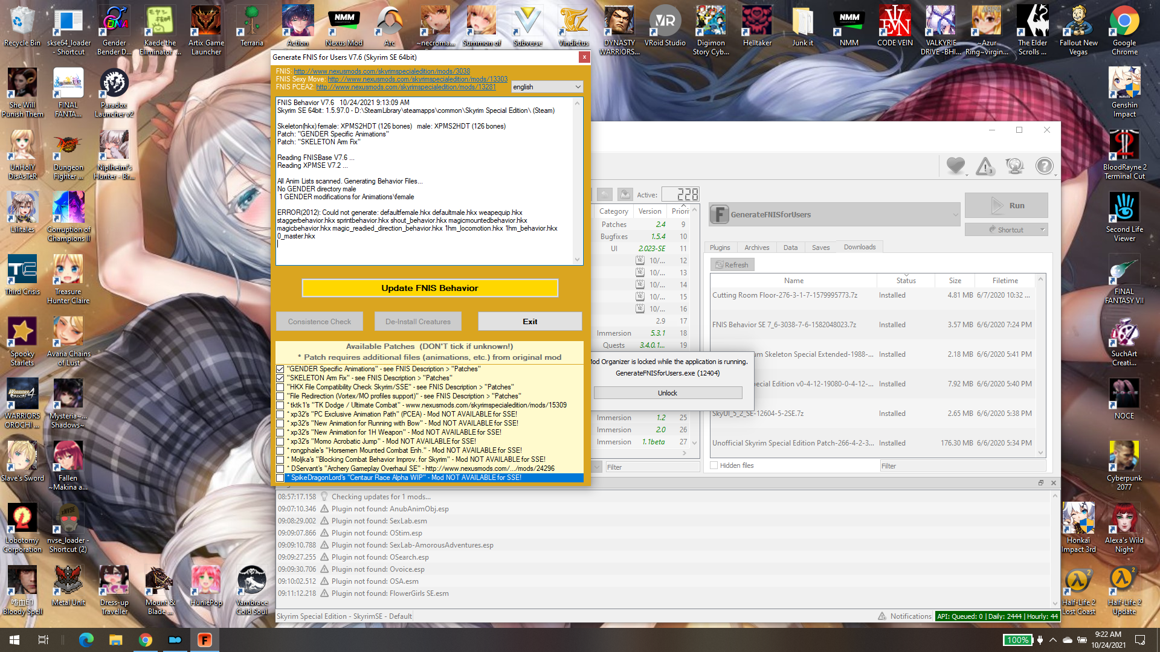Launch the Helltaker desktop icon
The width and height of the screenshot is (1160, 652).
(x=757, y=27)
